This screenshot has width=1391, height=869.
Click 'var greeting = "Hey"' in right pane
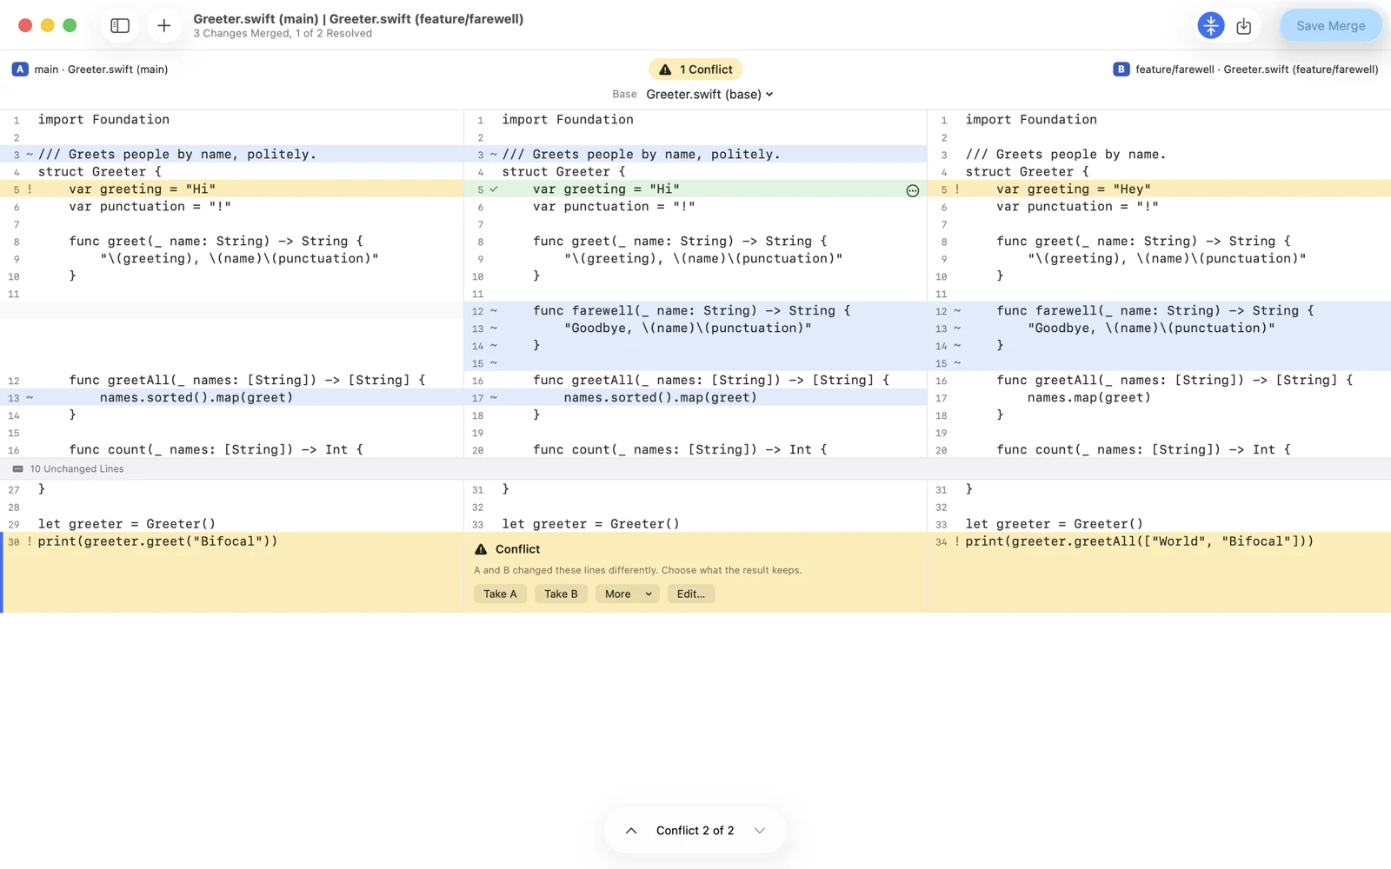tap(1074, 189)
